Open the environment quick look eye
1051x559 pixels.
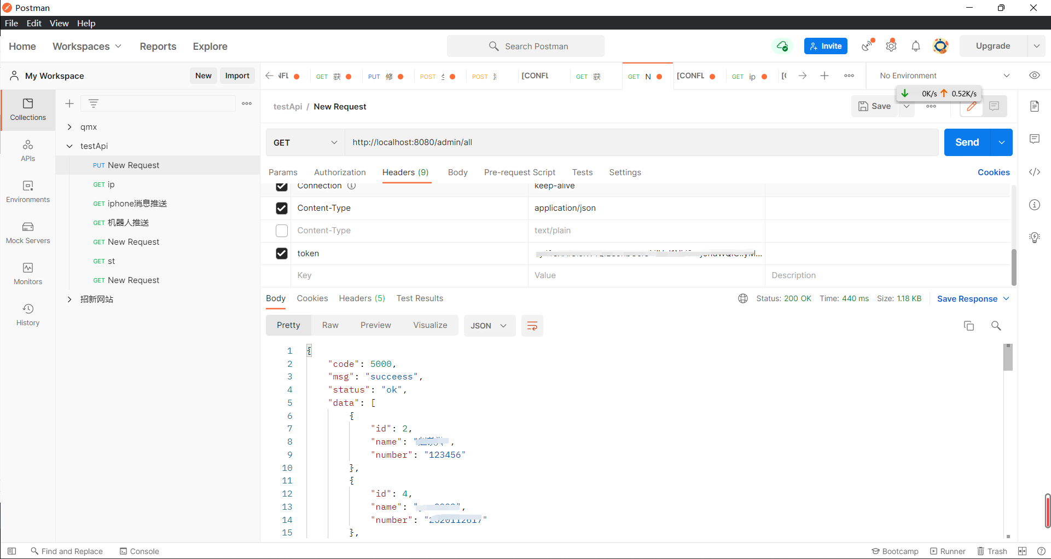pyautogui.click(x=1034, y=76)
